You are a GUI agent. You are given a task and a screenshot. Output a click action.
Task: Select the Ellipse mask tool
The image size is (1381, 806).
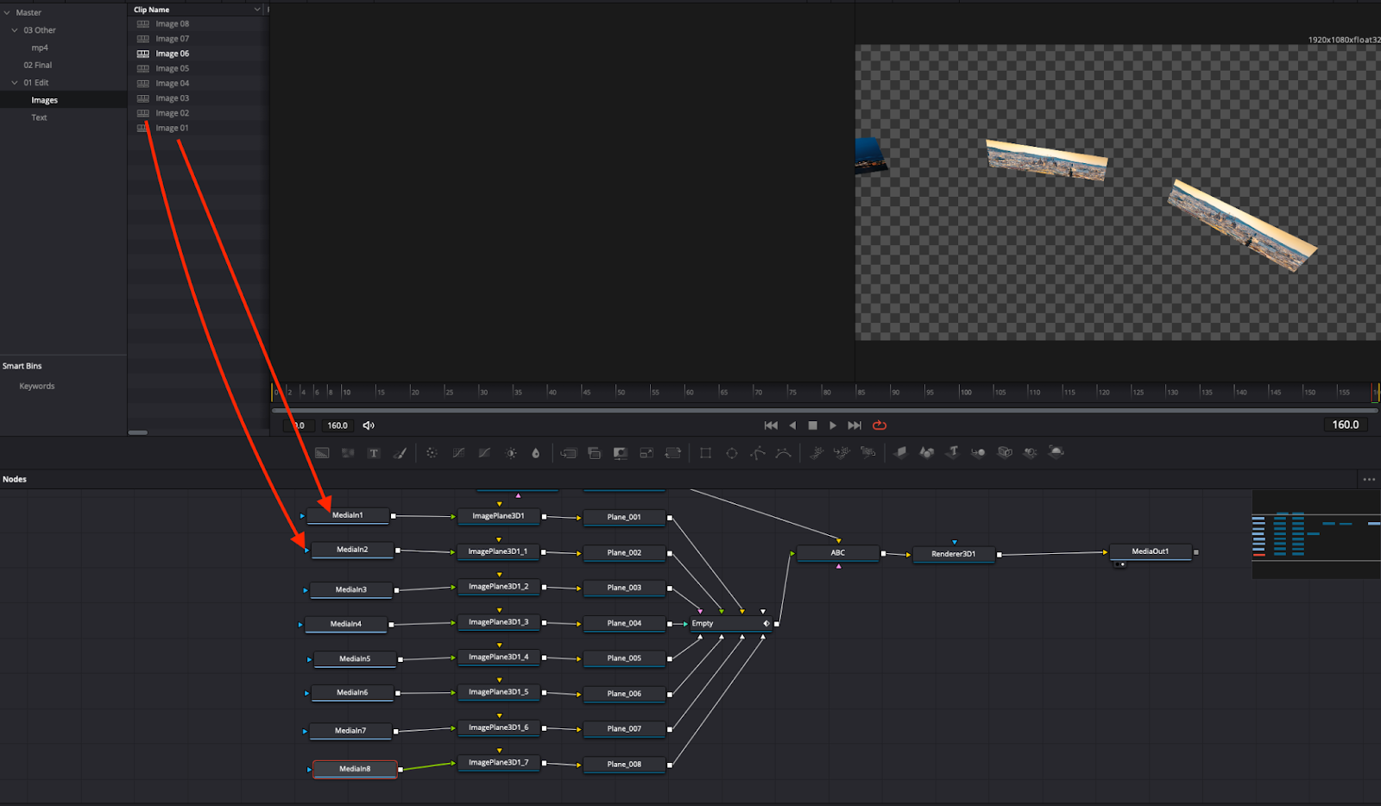point(732,453)
